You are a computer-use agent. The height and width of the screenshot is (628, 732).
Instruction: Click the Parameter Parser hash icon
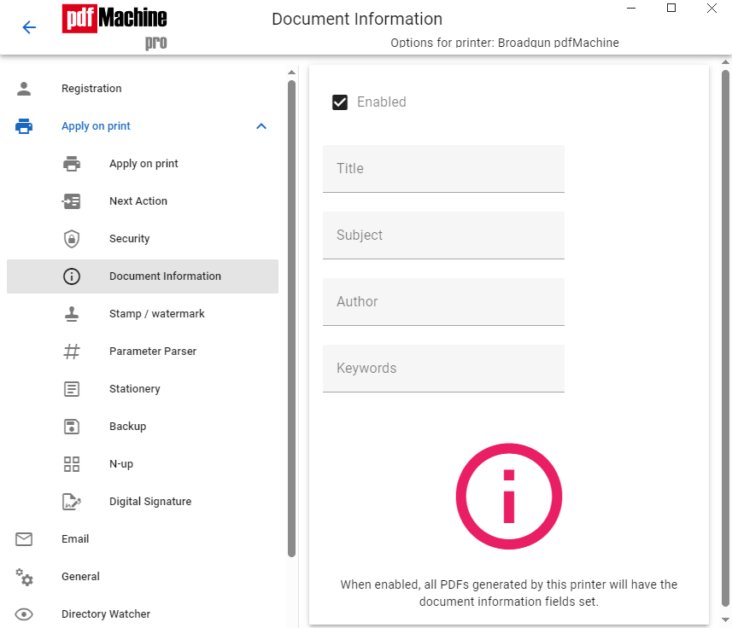tap(72, 352)
